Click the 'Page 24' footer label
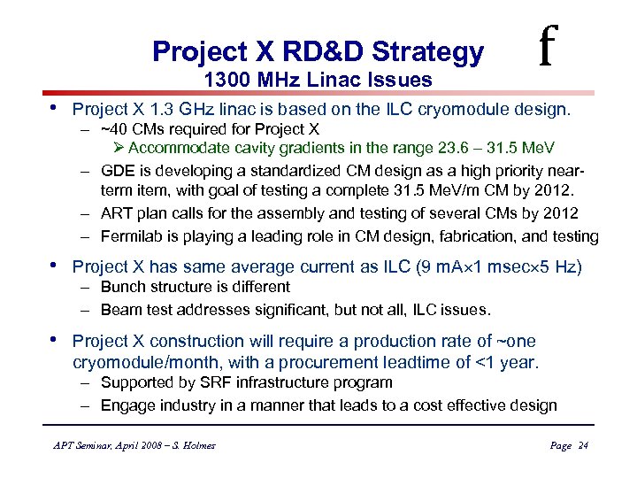637x478 pixels. pos(569,445)
